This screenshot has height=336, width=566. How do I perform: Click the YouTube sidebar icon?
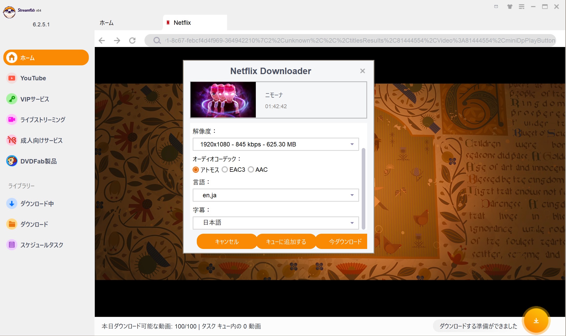[x=12, y=78]
